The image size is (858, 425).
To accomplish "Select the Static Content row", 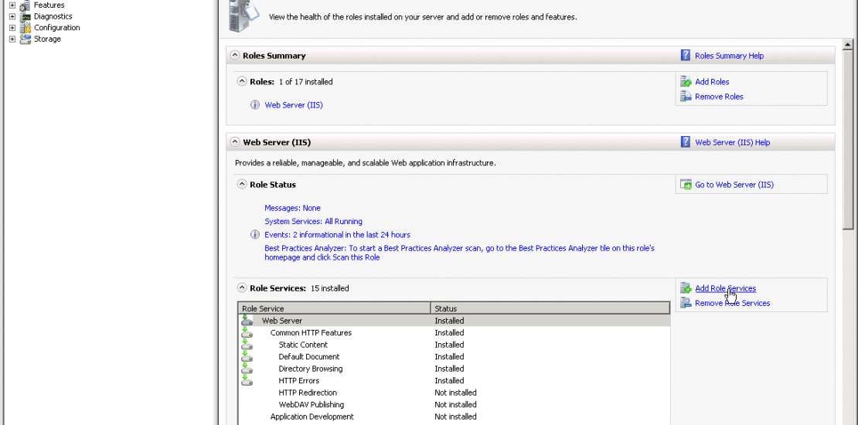I will click(x=455, y=345).
